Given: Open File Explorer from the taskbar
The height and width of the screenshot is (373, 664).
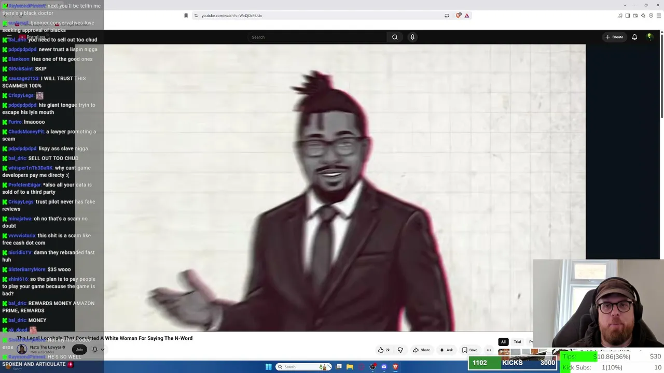Looking at the screenshot, I should (350, 367).
